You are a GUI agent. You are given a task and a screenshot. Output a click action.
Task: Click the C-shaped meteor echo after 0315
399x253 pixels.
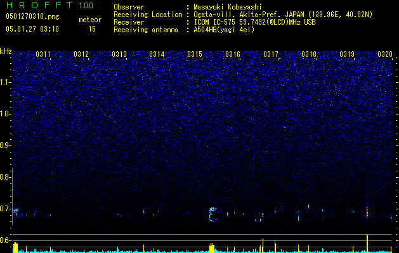pyautogui.click(x=213, y=214)
